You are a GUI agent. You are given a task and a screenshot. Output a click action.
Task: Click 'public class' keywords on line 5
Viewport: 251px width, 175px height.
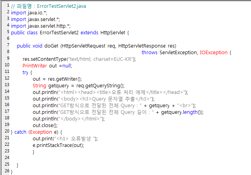pyautogui.click(x=24, y=32)
